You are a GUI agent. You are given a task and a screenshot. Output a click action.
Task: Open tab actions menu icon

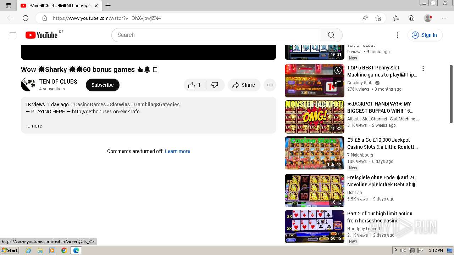(x=9, y=6)
